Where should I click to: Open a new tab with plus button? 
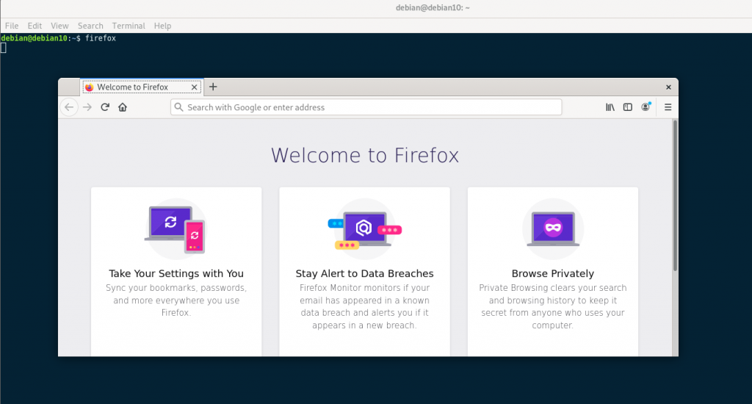pyautogui.click(x=213, y=87)
